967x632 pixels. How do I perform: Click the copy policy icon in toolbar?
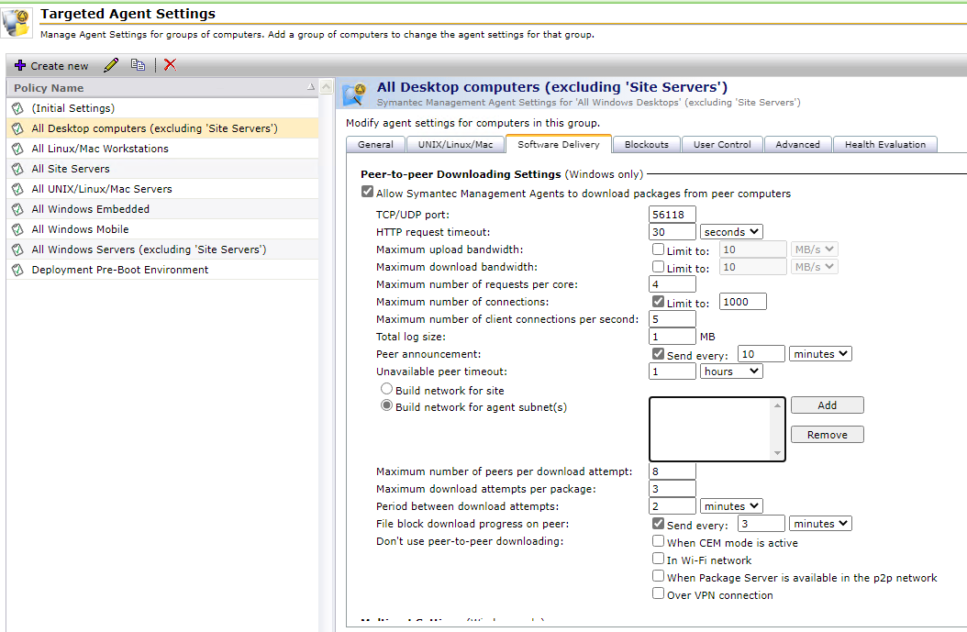point(138,65)
